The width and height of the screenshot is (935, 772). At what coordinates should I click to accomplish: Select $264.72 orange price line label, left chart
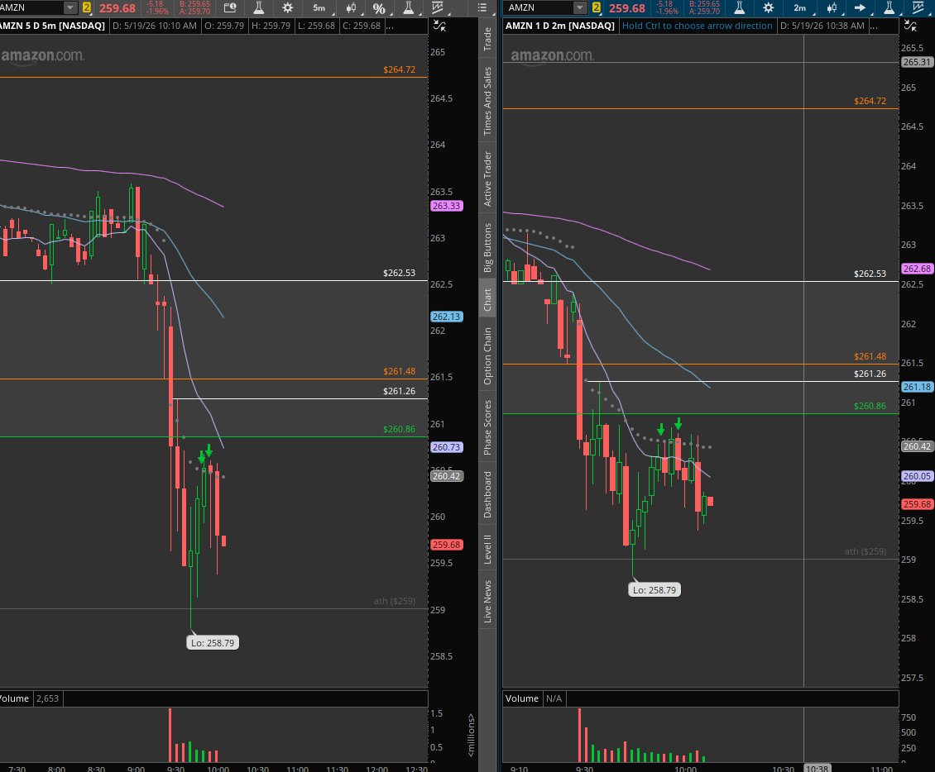pyautogui.click(x=399, y=69)
